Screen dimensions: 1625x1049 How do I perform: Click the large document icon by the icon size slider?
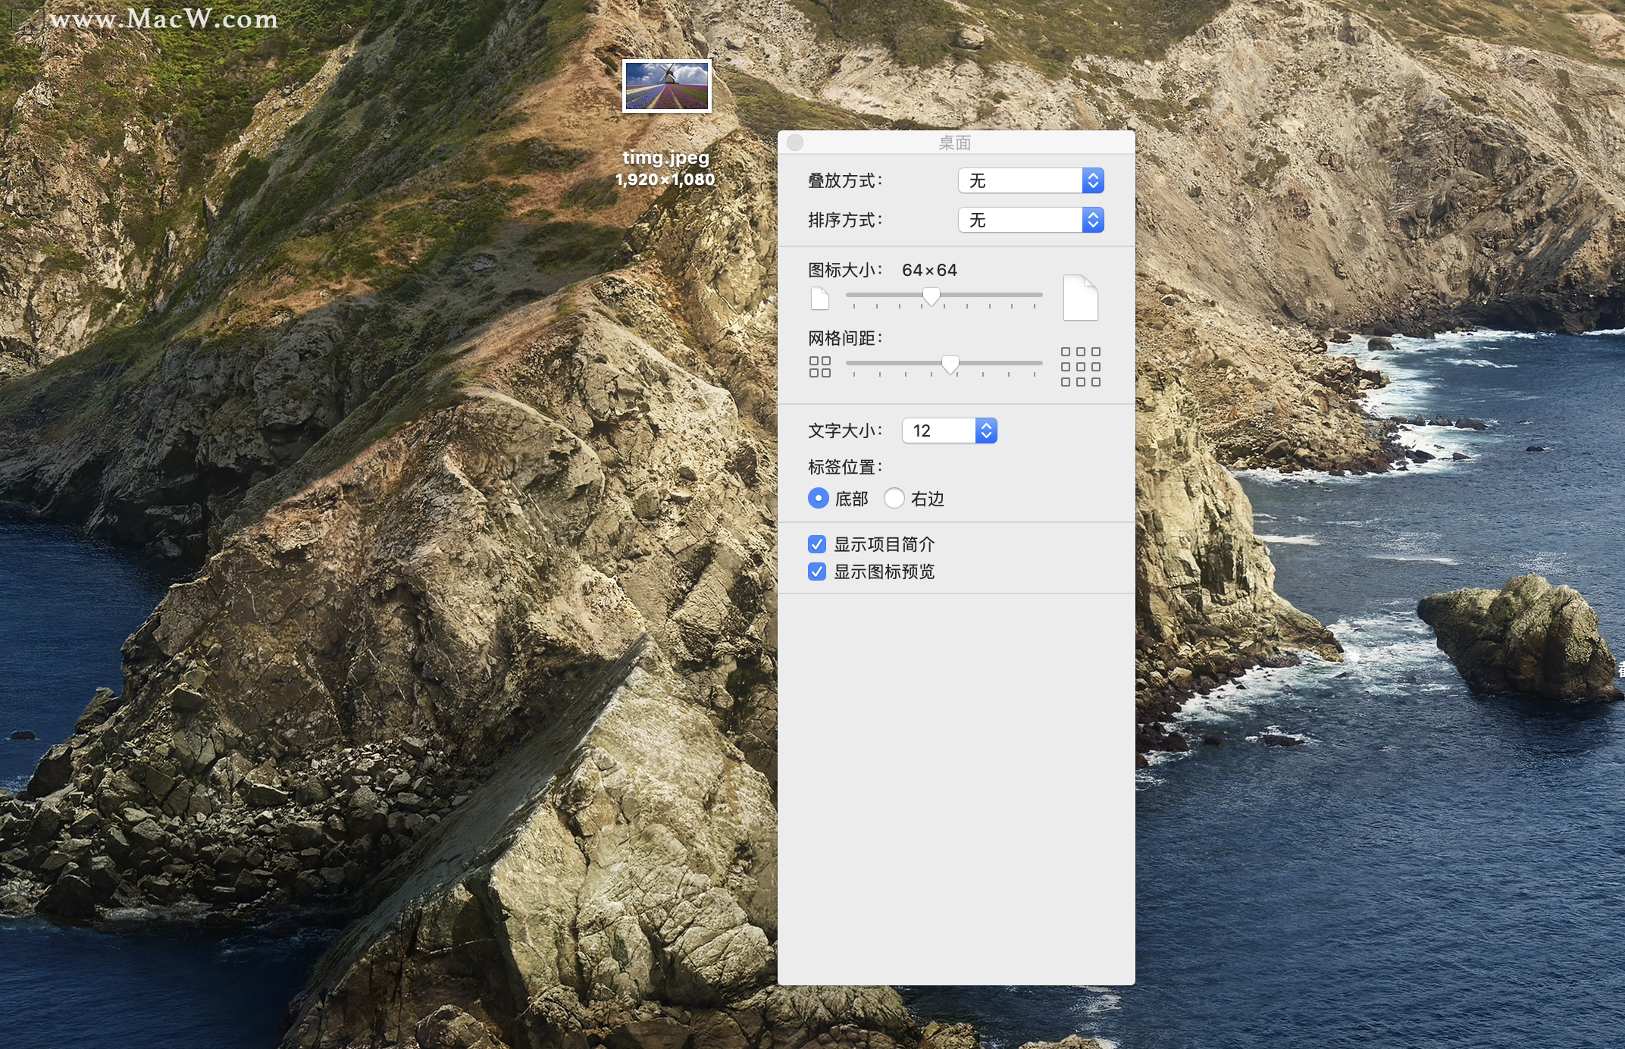point(1080,297)
